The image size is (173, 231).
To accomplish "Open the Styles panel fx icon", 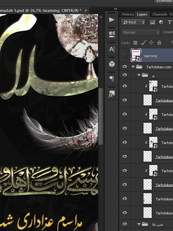I will [x=111, y=94].
